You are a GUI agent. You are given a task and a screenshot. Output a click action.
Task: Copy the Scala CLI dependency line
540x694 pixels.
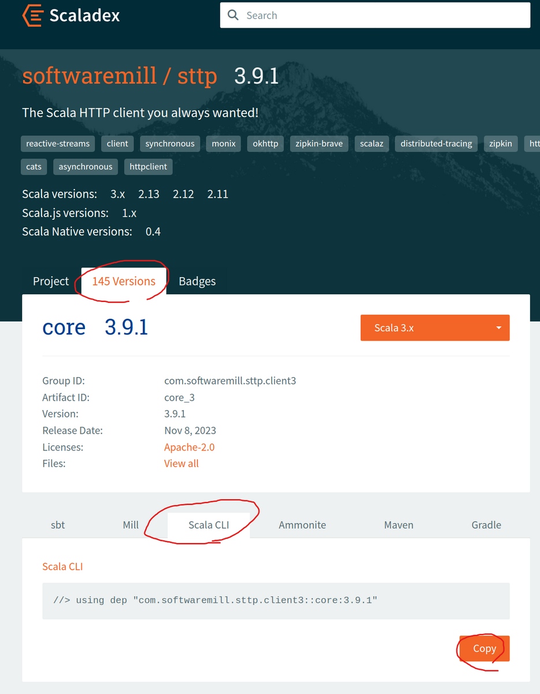pyautogui.click(x=484, y=648)
